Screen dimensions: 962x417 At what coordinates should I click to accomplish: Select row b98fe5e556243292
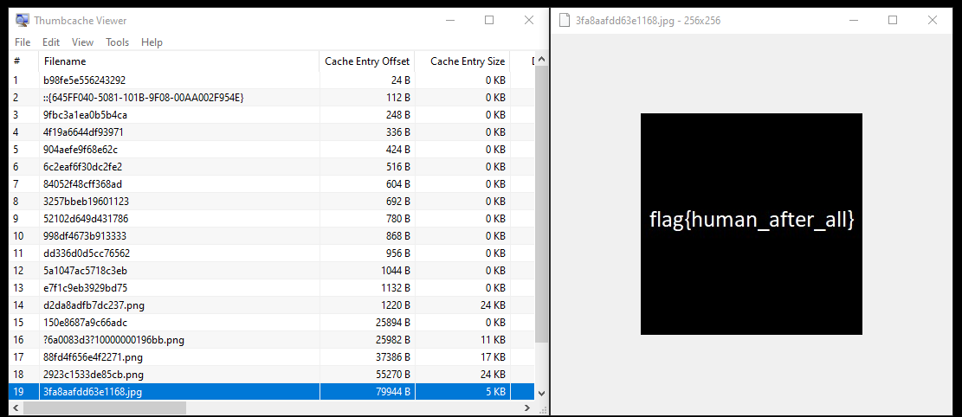(272, 80)
